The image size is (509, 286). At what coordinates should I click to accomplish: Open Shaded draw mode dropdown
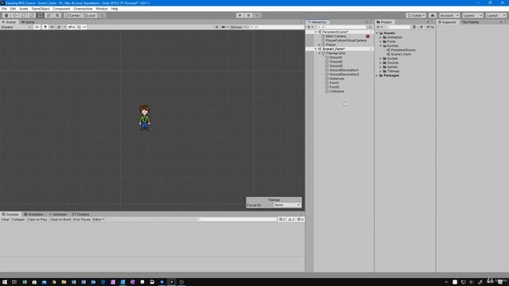(x=16, y=27)
